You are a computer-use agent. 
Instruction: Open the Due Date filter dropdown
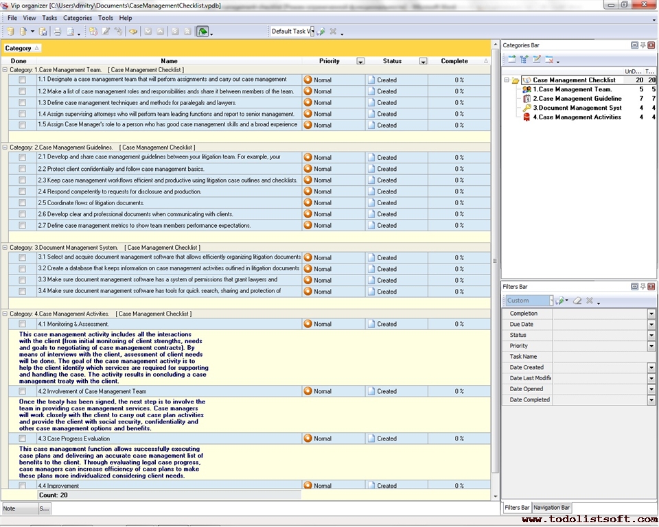click(651, 325)
